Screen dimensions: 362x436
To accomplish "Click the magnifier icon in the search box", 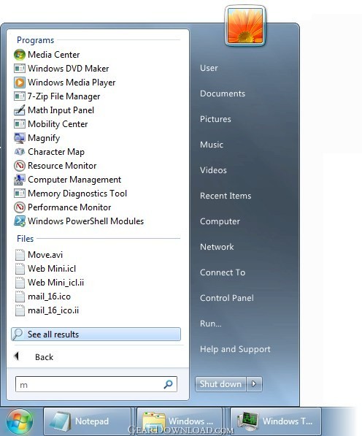I will click(168, 384).
